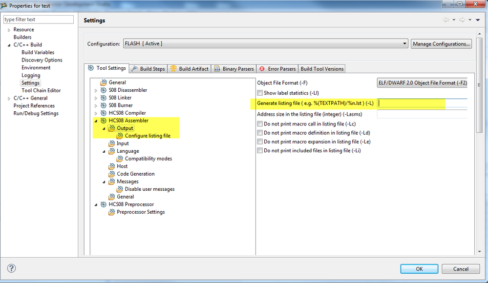Viewport: 488px width, 283px height.
Task: Click the Code Generation folder icon
Action: [111, 174]
